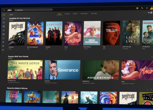Adjust the poster size slider handle
The image size is (153, 110).
[x=149, y=13]
